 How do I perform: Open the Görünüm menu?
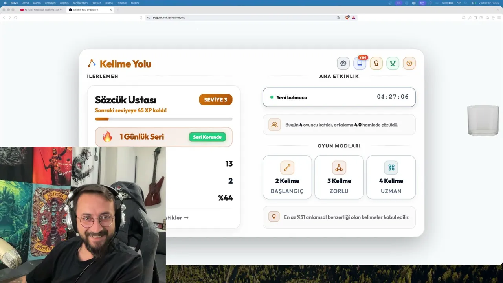point(50,3)
